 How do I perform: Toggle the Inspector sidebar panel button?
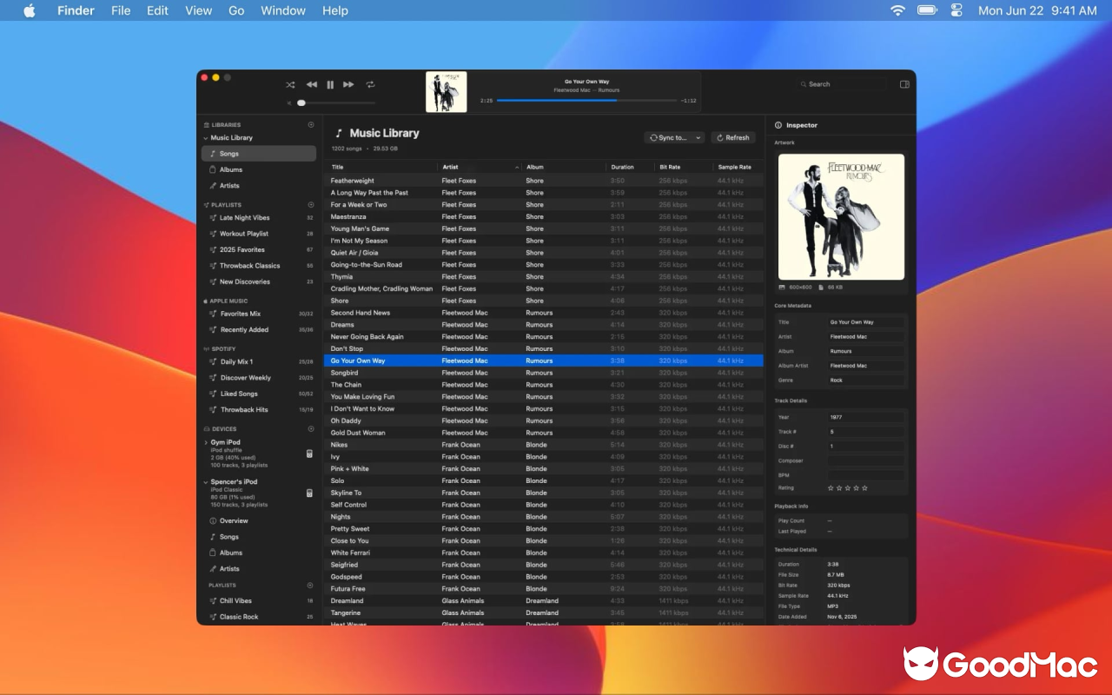[x=904, y=84]
